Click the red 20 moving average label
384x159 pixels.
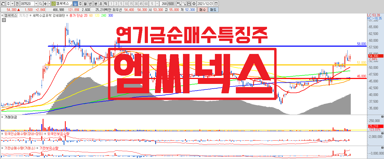click(x=86, y=16)
